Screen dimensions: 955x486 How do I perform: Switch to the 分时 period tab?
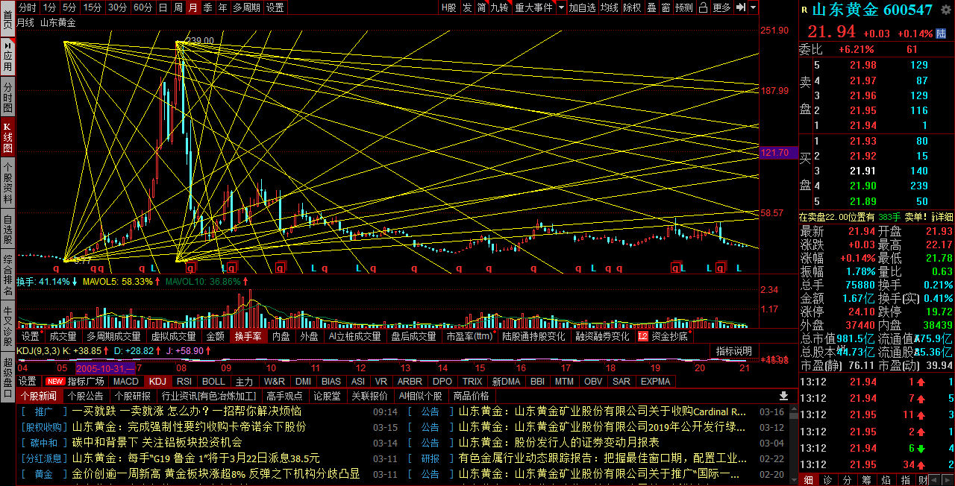coord(28,7)
